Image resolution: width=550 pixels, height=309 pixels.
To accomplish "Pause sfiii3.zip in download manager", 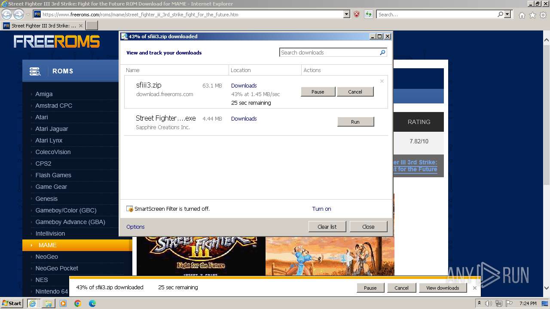I will click(x=318, y=92).
